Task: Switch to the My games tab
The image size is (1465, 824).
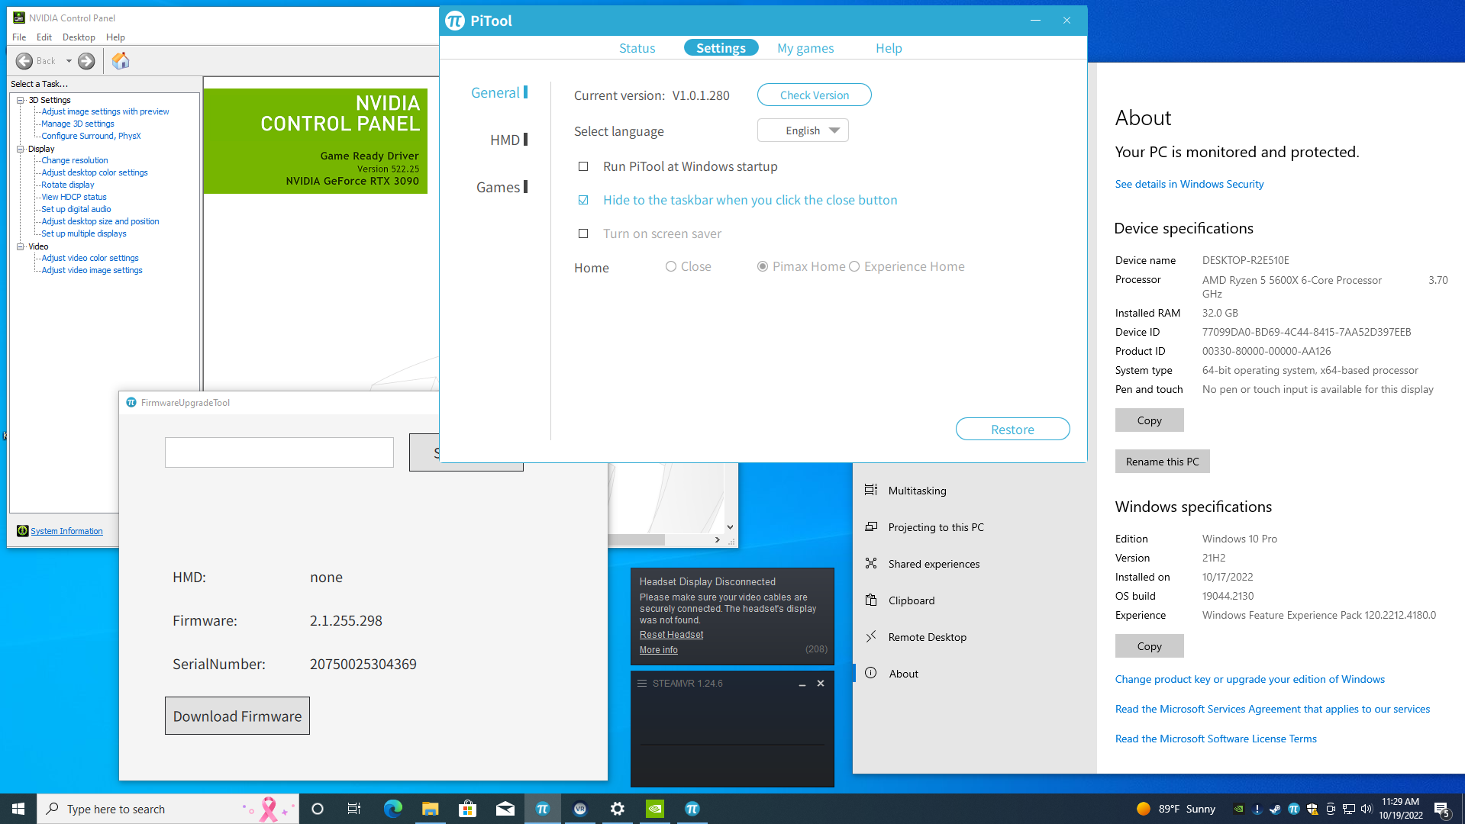Action: point(805,48)
